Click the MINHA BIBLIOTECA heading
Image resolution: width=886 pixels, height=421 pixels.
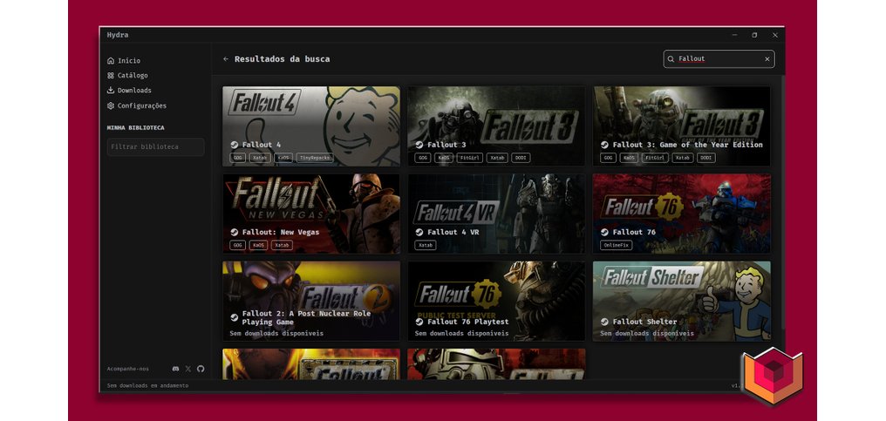click(x=136, y=128)
